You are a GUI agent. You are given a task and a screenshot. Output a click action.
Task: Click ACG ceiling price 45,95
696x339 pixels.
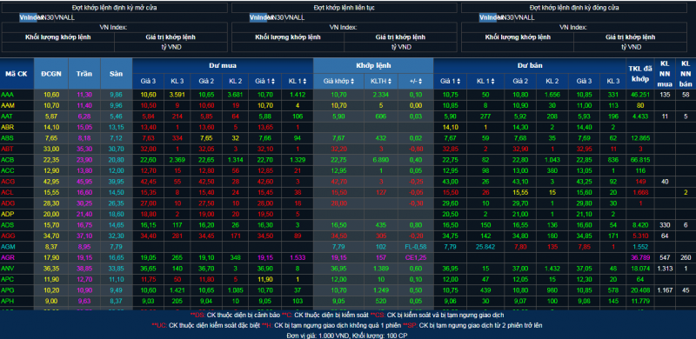84,182
